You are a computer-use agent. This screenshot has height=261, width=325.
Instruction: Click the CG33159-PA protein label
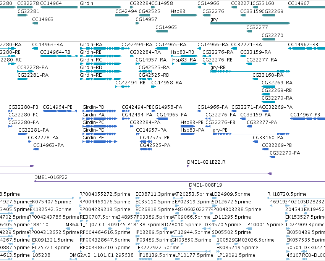pos(255,115)
